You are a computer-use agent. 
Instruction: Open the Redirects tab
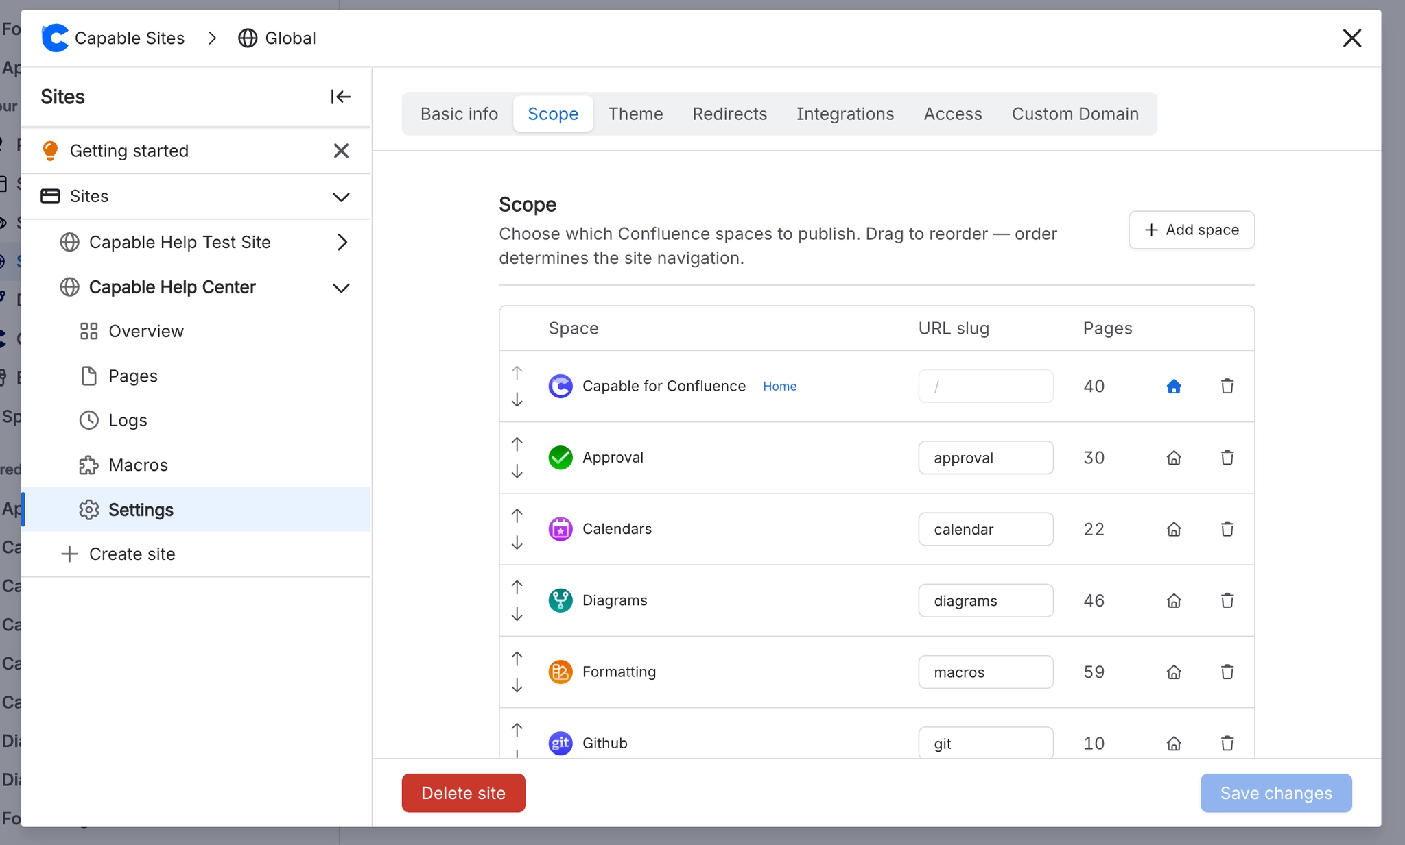pos(730,114)
